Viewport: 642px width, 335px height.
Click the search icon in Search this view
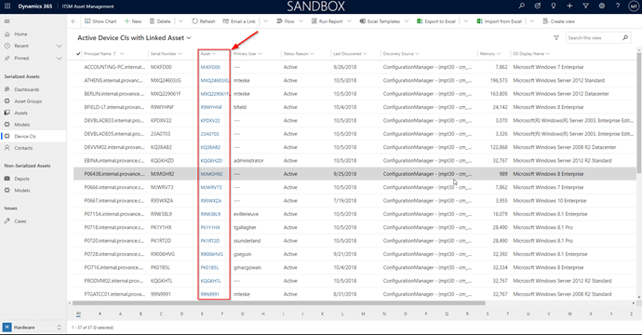[x=625, y=37]
